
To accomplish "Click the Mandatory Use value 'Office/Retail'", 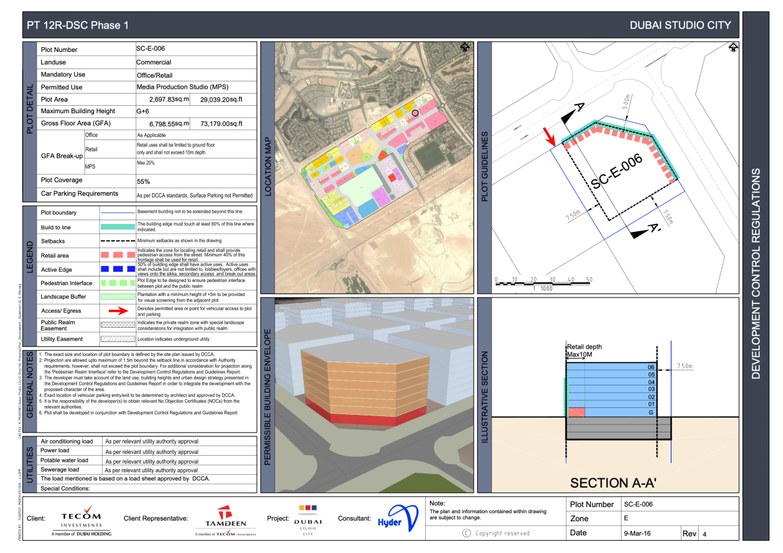I will click(x=156, y=75).
